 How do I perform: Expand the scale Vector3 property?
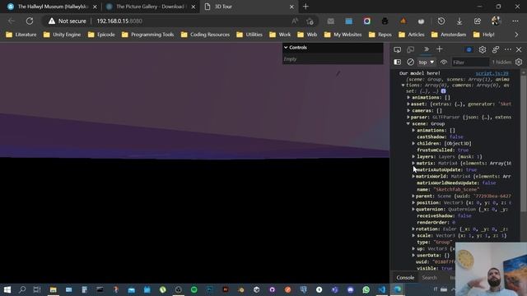[413, 236]
